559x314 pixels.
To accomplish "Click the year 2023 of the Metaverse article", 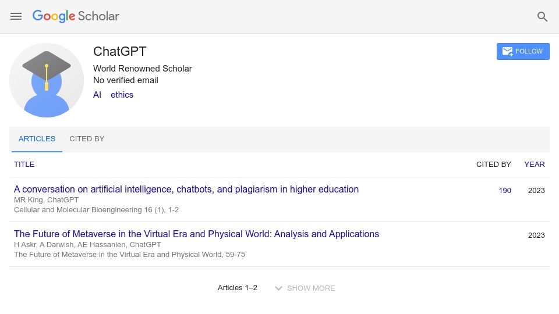I will 536,235.
